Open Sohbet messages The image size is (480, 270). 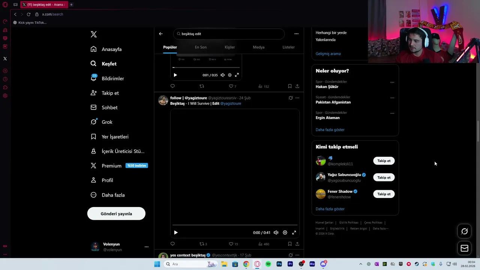(104, 108)
